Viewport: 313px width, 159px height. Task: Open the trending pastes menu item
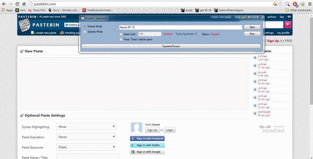point(70,33)
